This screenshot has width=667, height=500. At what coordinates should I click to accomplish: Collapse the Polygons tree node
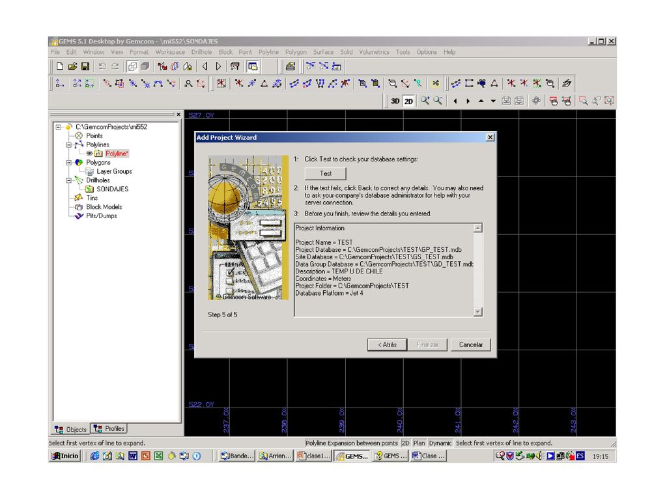(x=68, y=162)
